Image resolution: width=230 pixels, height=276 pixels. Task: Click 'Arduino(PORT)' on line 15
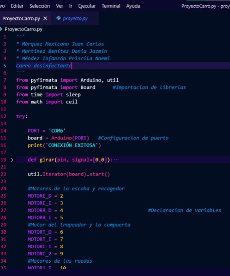pos(70,138)
